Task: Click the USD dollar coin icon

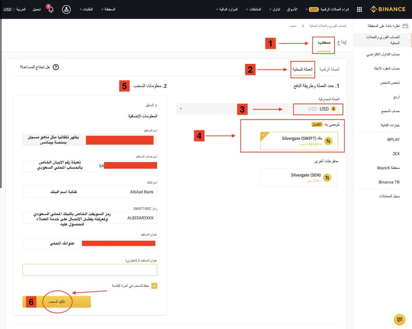Action: 333,109
